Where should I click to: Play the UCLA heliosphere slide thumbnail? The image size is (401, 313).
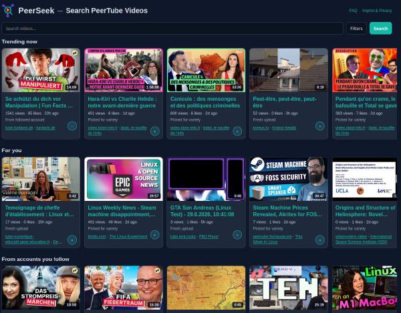[365, 179]
